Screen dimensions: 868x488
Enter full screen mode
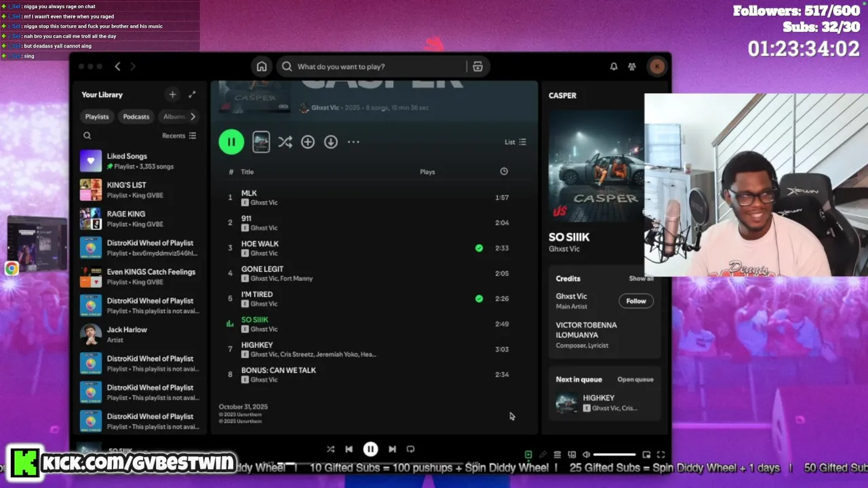tap(661, 455)
